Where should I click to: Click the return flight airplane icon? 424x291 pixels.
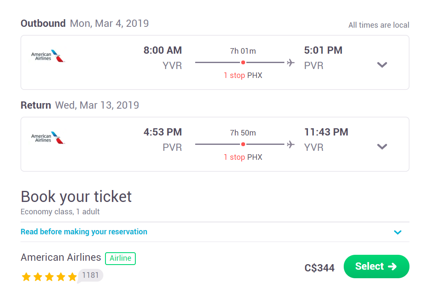click(x=291, y=144)
